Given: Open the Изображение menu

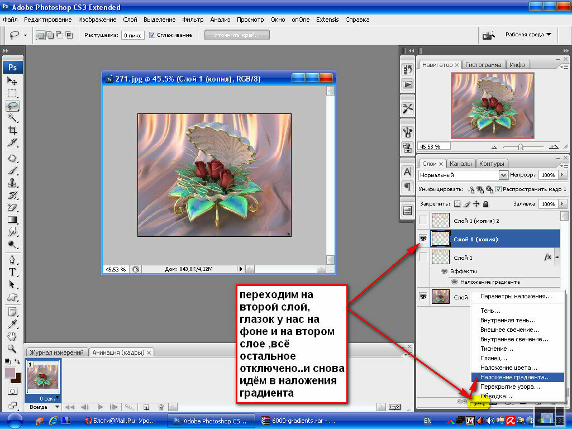Looking at the screenshot, I should coord(97,20).
